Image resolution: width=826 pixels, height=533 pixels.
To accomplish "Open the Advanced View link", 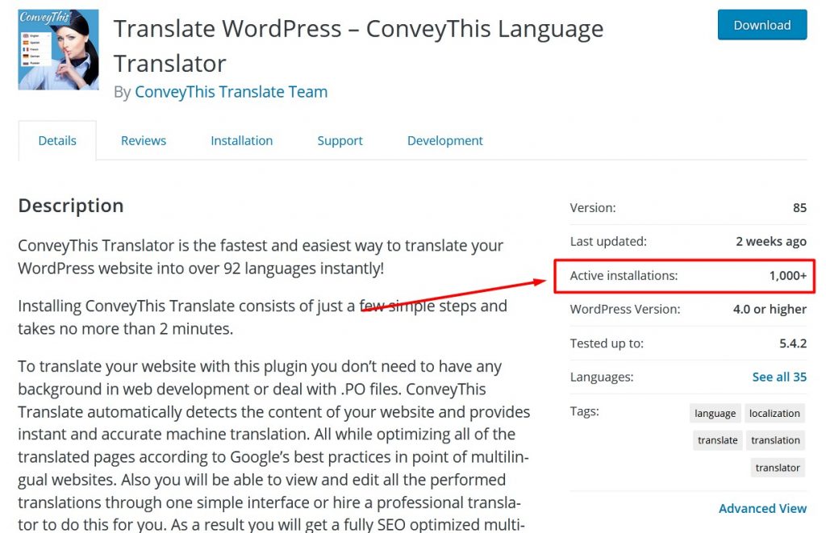I will tap(762, 508).
